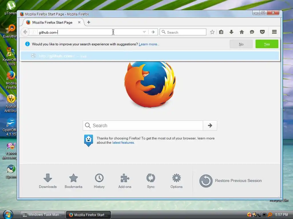The image size is (293, 219).
Task: Open the uTorrent desktop shortcut
Action: (10, 8)
